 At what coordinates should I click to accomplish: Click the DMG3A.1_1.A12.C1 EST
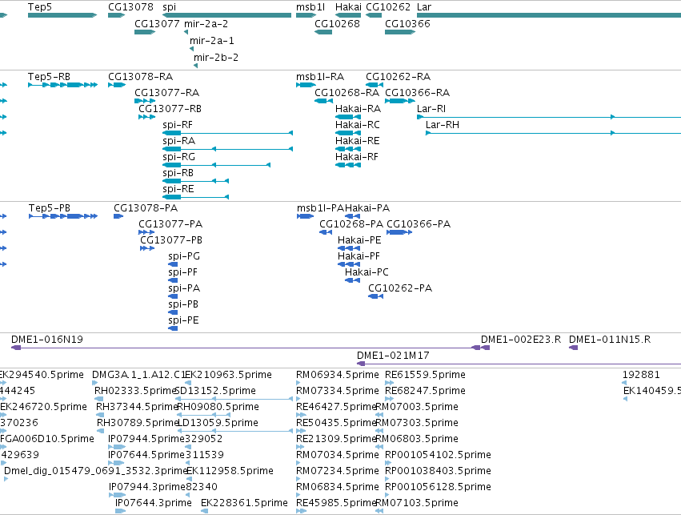[94, 383]
